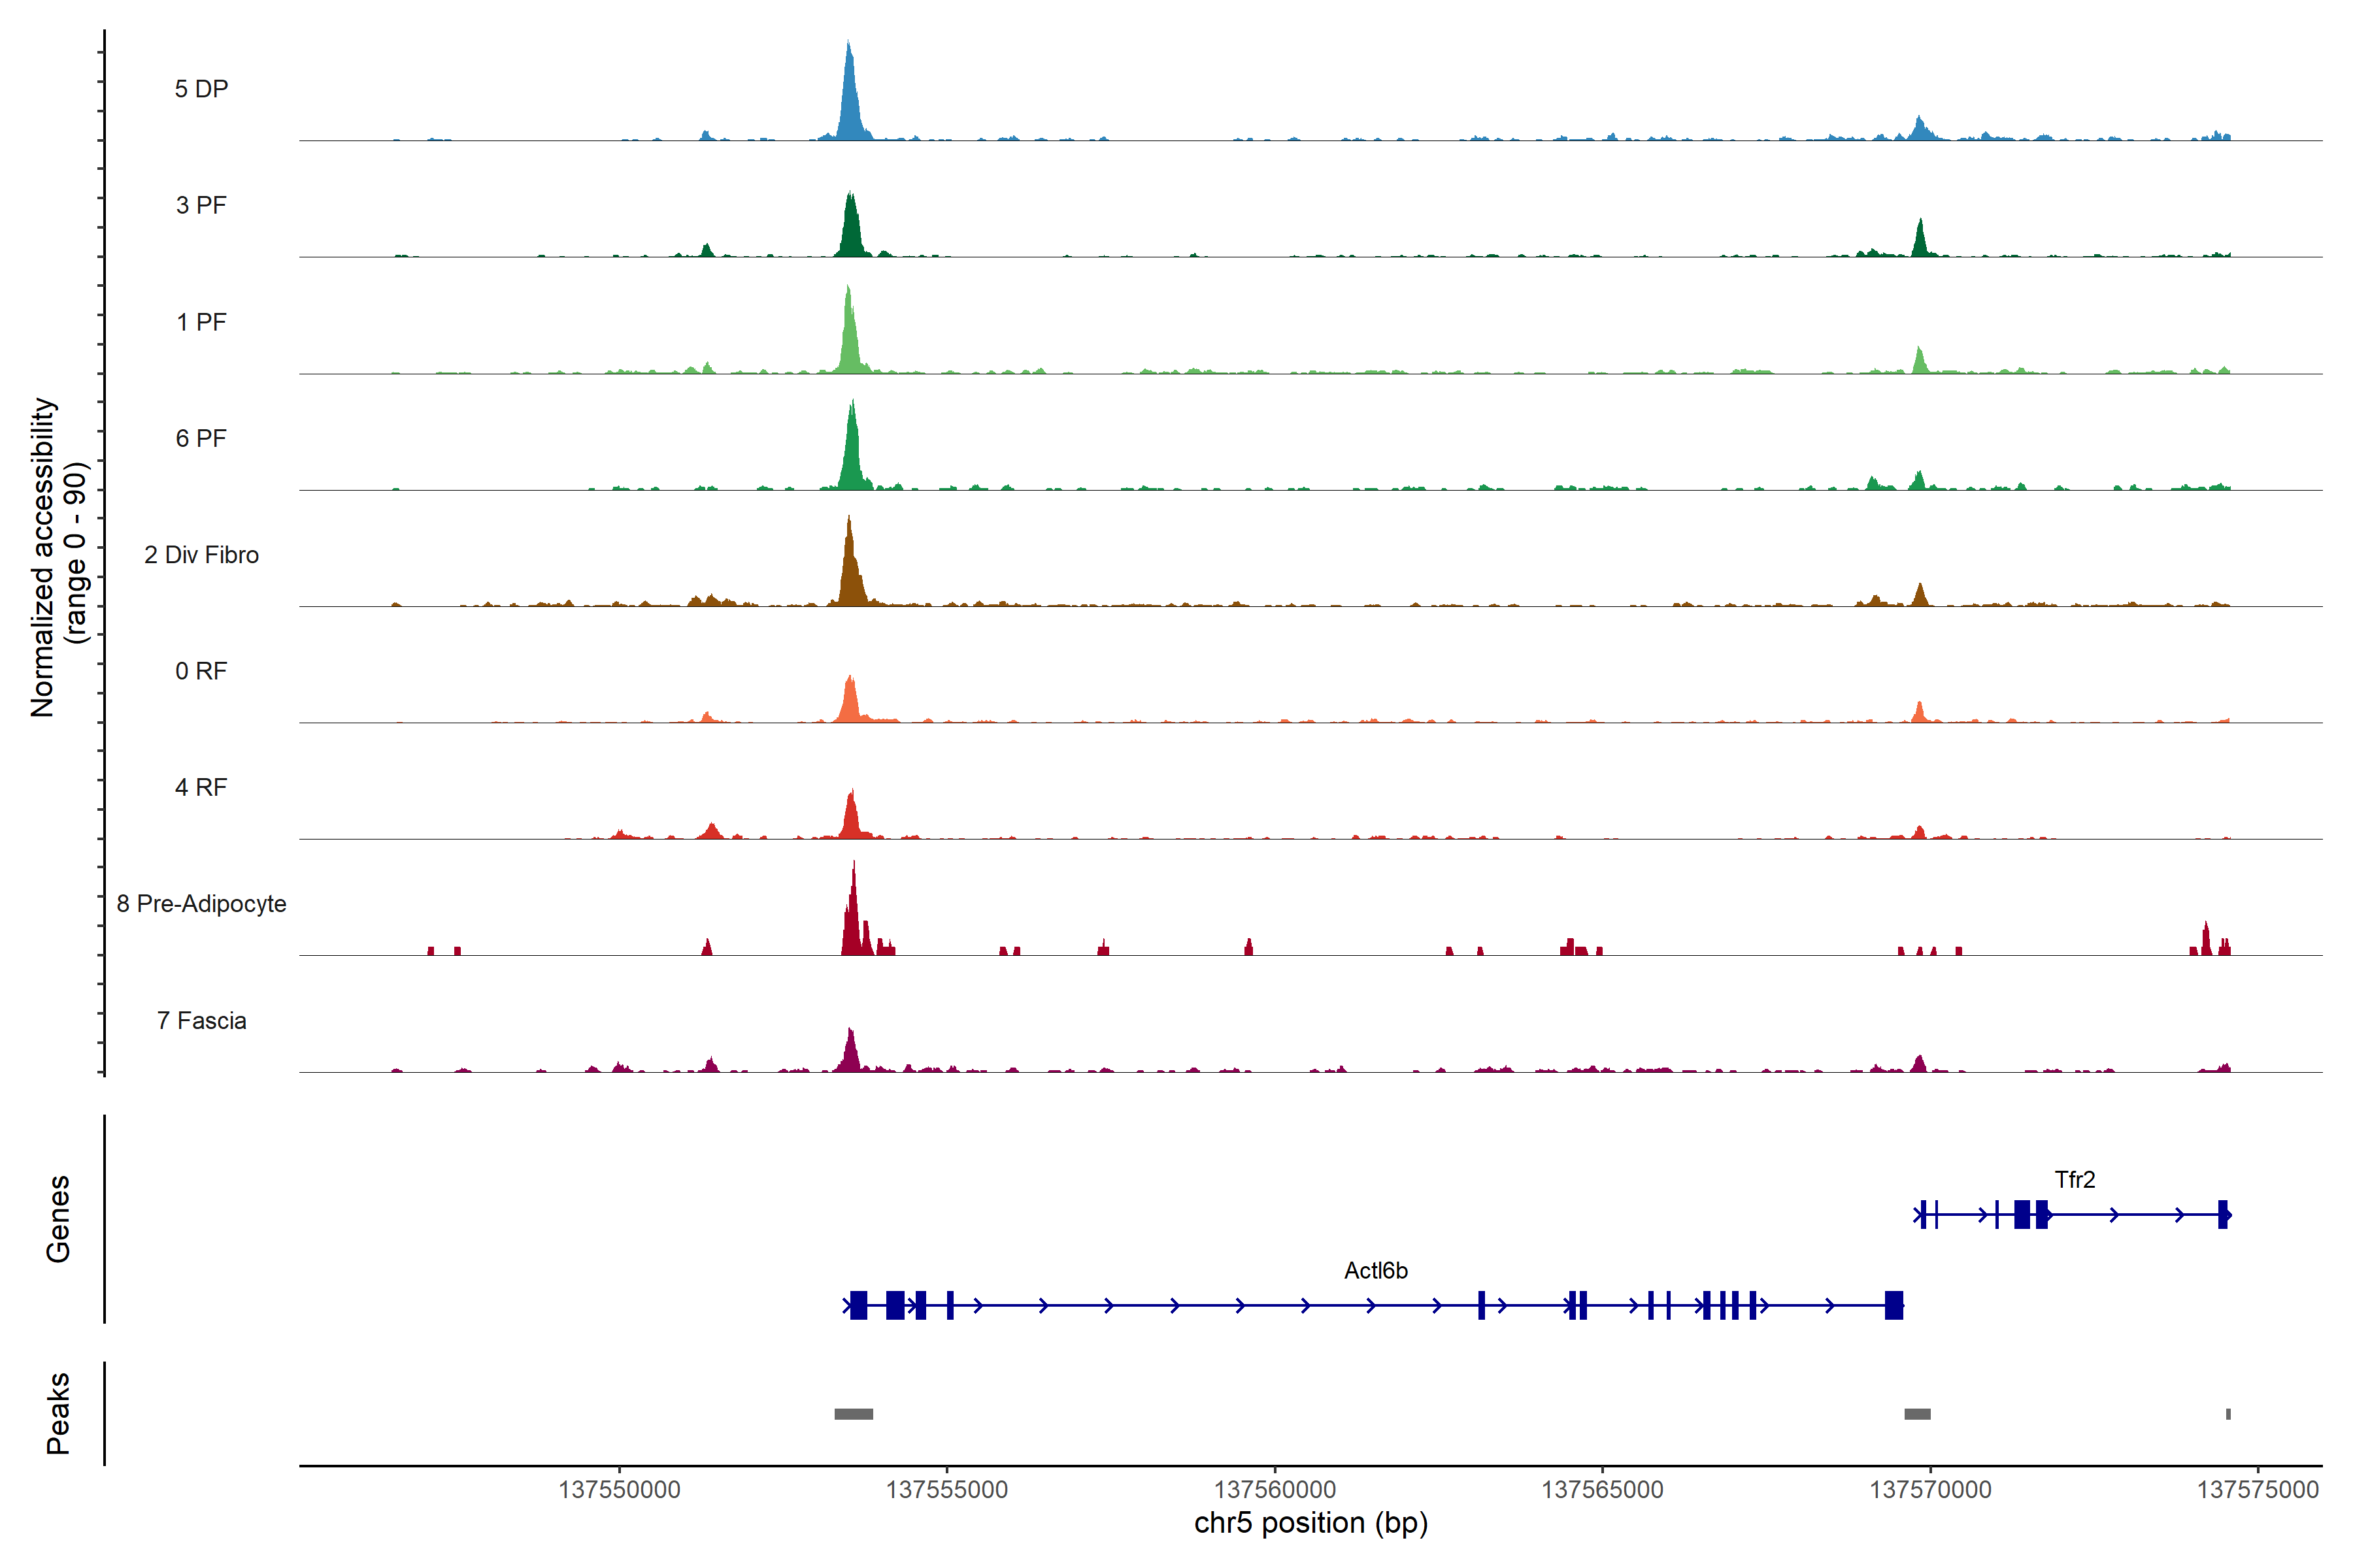Click the tiny gray peak marker at far right
Screen dimensions: 2353x1568
point(2228,1414)
